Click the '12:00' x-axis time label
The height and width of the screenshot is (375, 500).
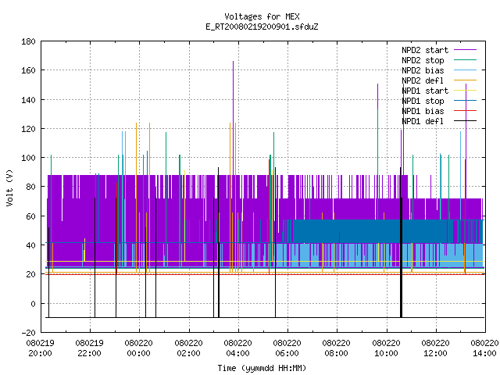pos(435,353)
